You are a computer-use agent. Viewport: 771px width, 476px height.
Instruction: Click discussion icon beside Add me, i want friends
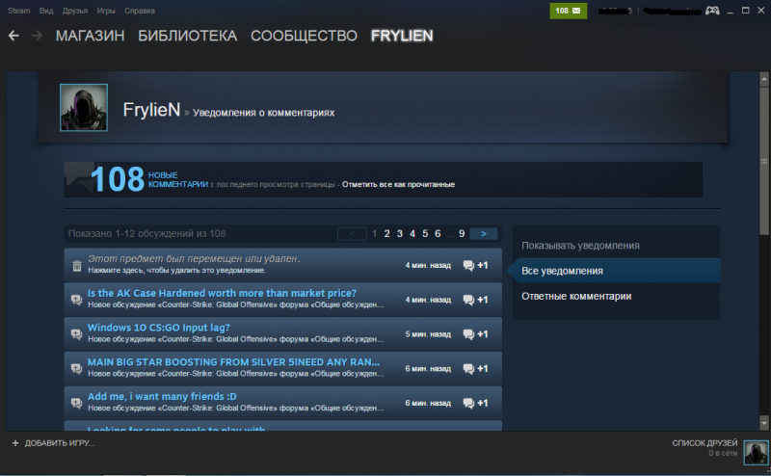[x=76, y=403]
